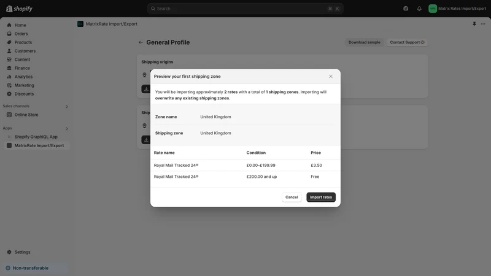Click Contact Support button
Screen dimensions: 491x276
tap(407, 42)
